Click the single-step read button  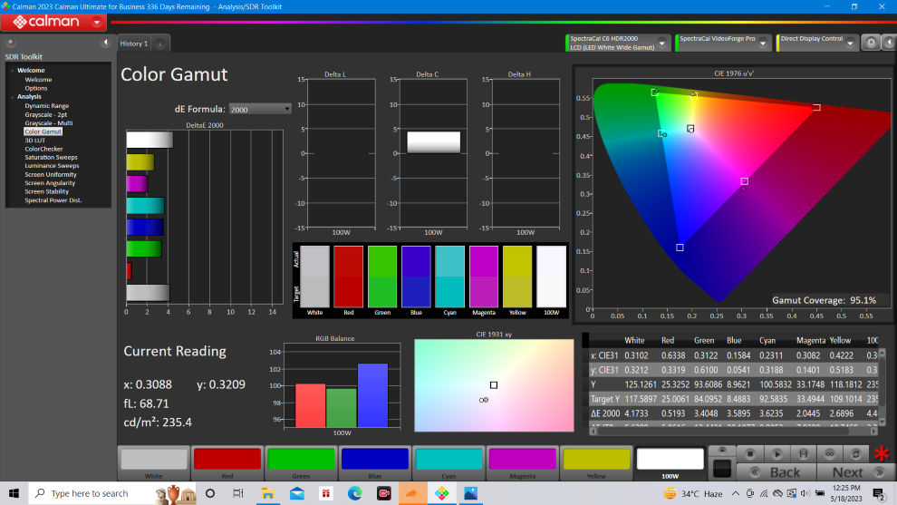click(x=803, y=453)
